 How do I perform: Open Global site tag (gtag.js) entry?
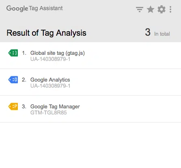[x=90, y=56]
